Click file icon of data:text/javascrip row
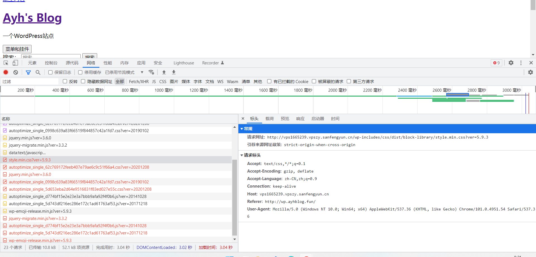The height and width of the screenshot is (257, 536). (x=5, y=153)
